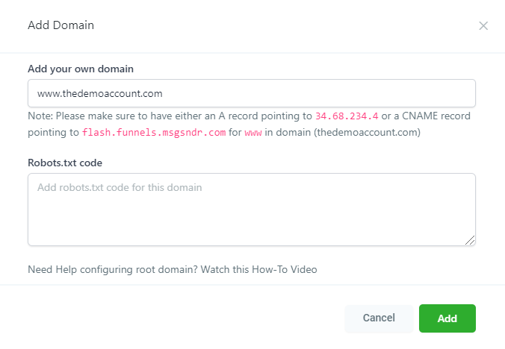Close the Add Domain dialog
This screenshot has height=349, width=505.
coord(483,25)
